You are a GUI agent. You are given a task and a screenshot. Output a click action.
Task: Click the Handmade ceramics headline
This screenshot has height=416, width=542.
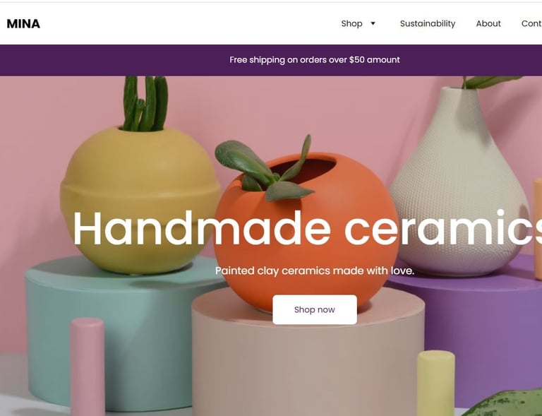307,228
